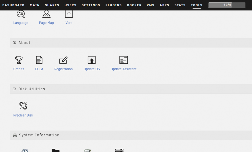Click the Registration link text
Screen dimensions: 252x152
coord(64,69)
